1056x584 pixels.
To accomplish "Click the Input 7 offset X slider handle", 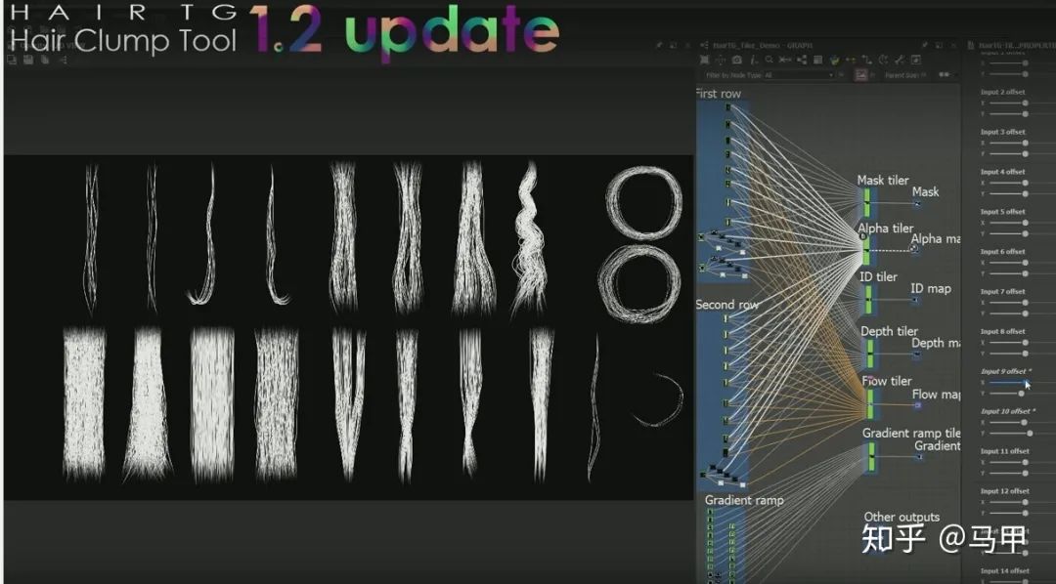I will [x=1025, y=303].
